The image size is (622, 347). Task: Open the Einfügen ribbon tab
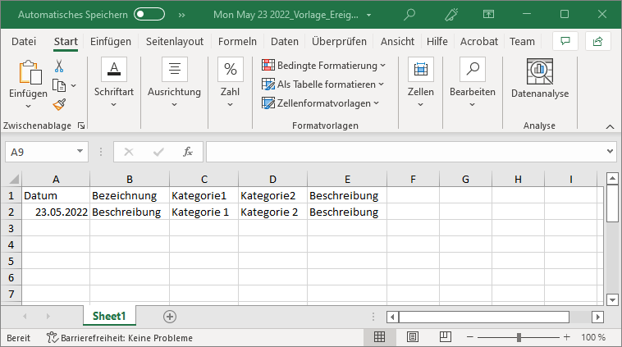110,41
